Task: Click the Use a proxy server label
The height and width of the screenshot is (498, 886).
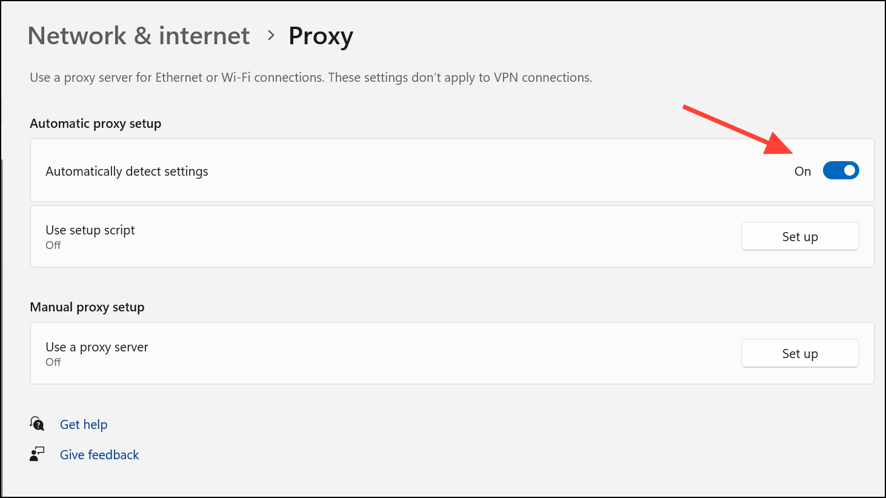Action: pos(97,347)
